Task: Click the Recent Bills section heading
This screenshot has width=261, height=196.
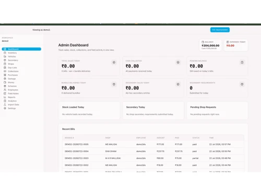Action: (68, 129)
